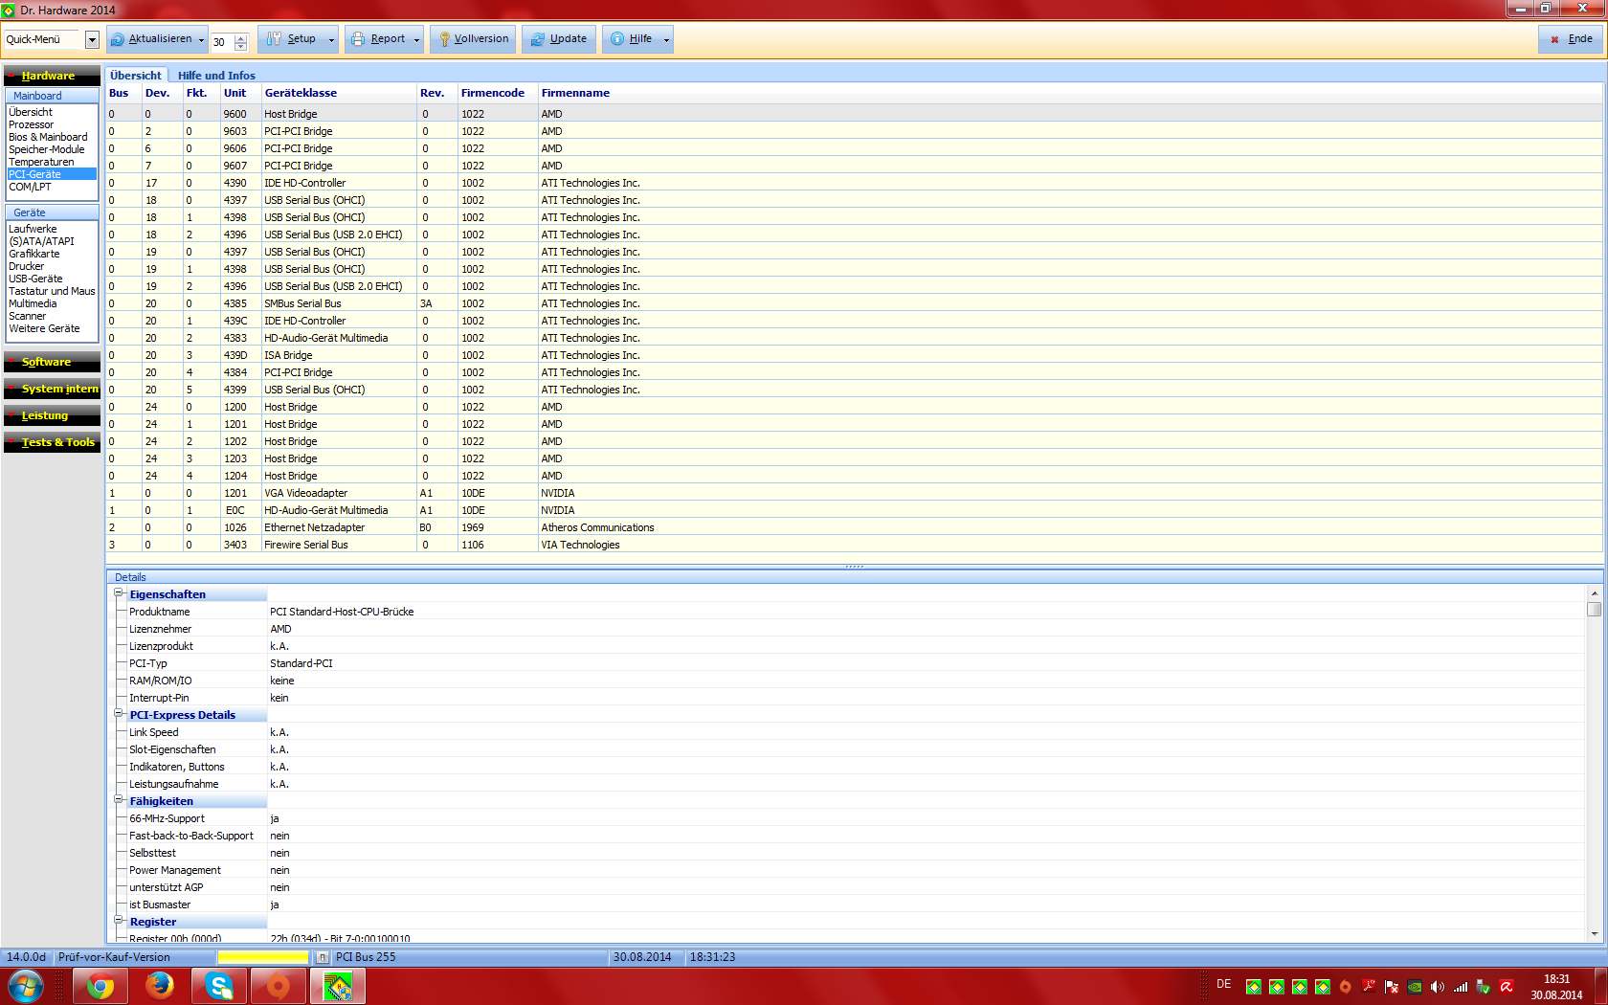Image resolution: width=1608 pixels, height=1005 pixels.
Task: Click the network signal tray icon
Action: [x=1461, y=987]
